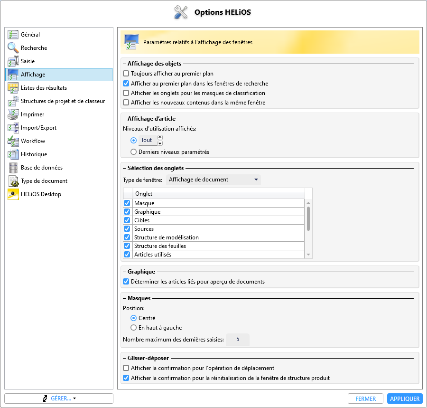The width and height of the screenshot is (427, 408).
Task: Go to Listes des résultats settings
Action: click(59, 88)
